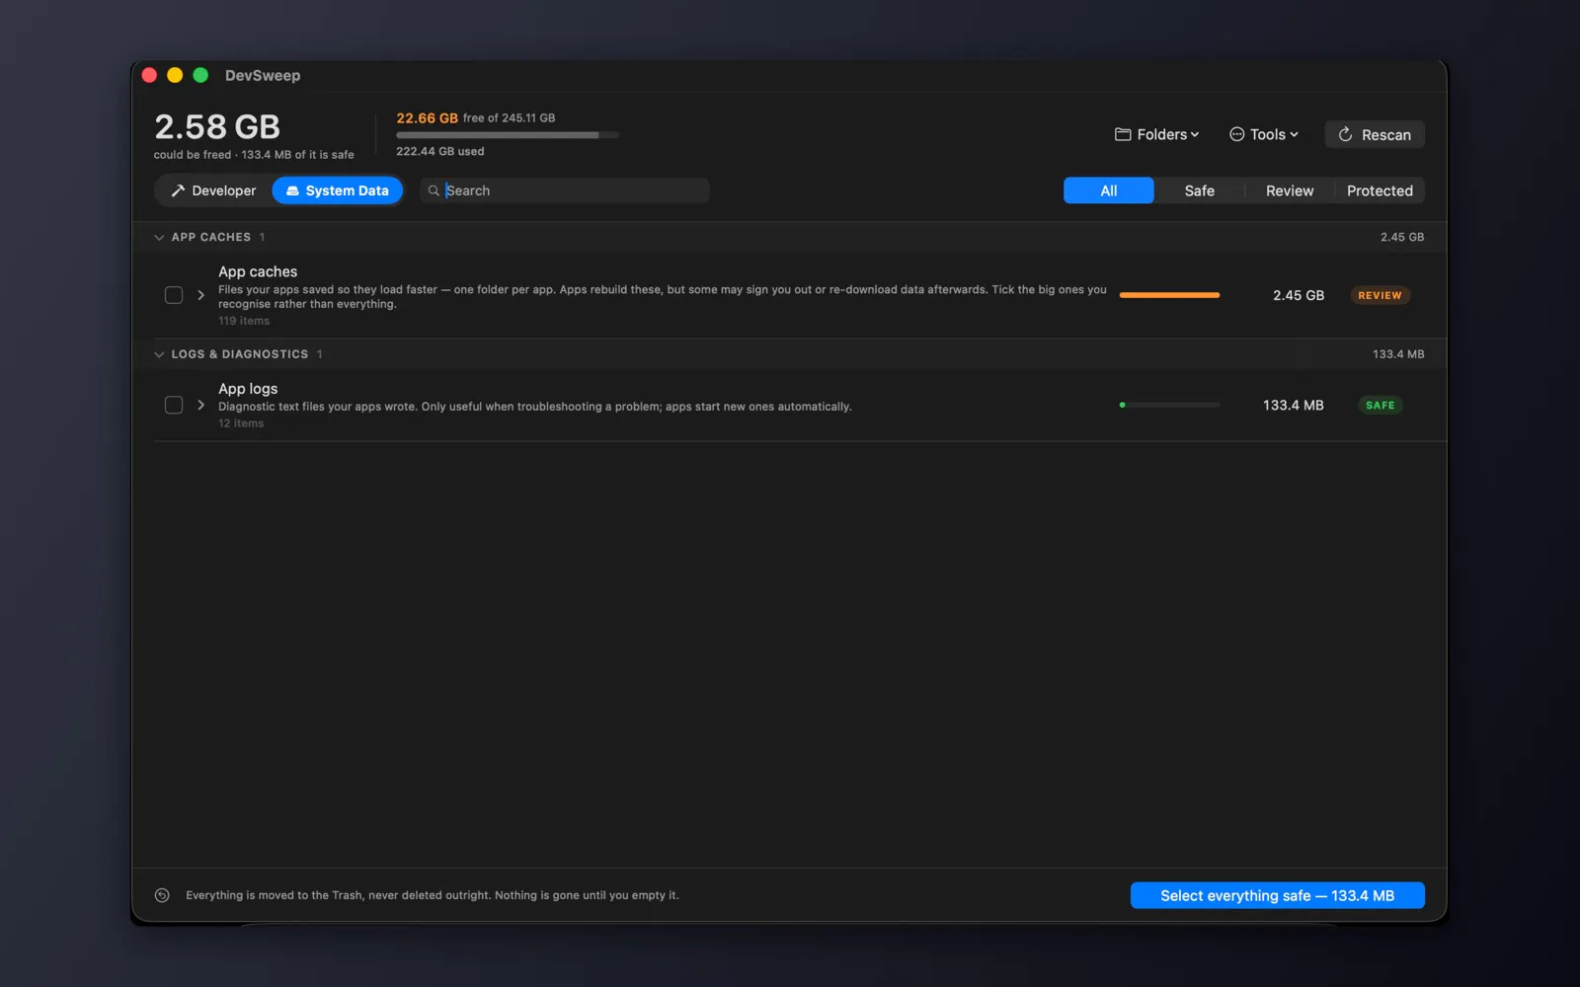Click the SAFE badge on App logs
Image resolution: width=1580 pixels, height=987 pixels.
pyautogui.click(x=1380, y=405)
